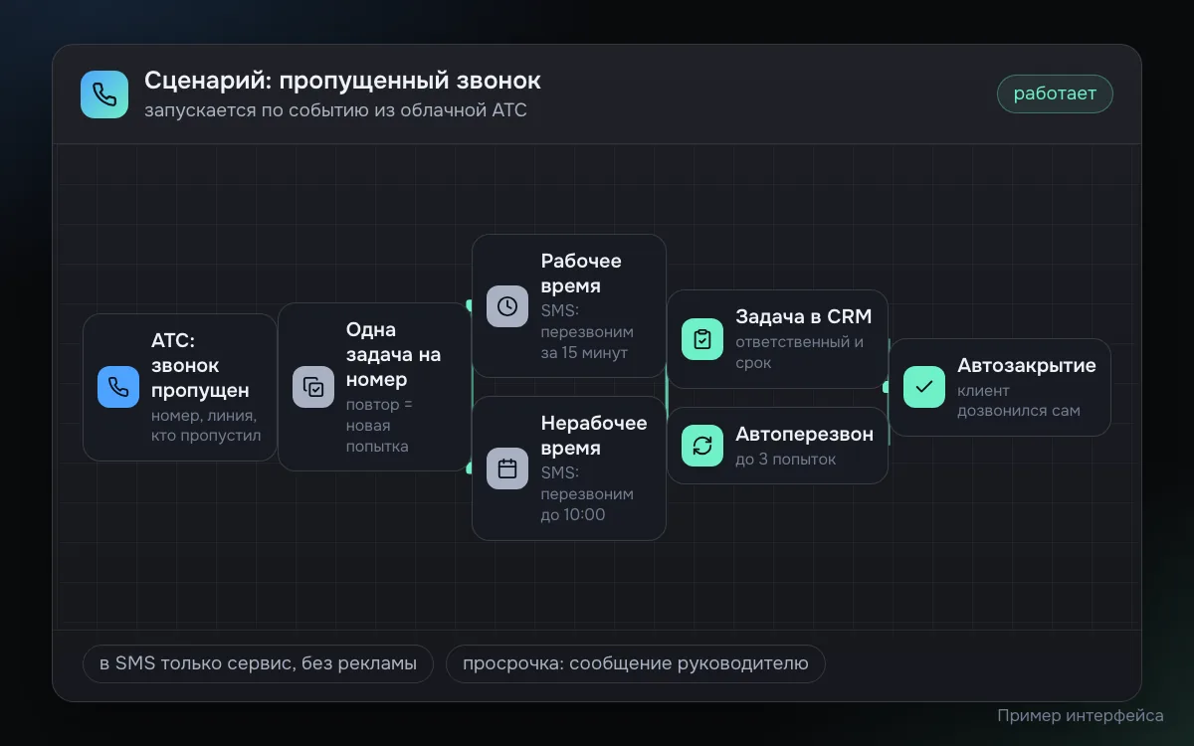Click the clipboard icon in Задача в CRM
The width and height of the screenshot is (1194, 746).
point(702,339)
